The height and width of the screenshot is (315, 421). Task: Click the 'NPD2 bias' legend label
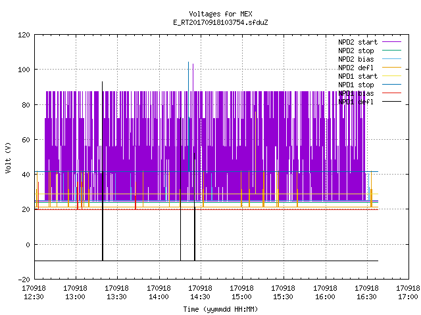[x=356, y=59]
